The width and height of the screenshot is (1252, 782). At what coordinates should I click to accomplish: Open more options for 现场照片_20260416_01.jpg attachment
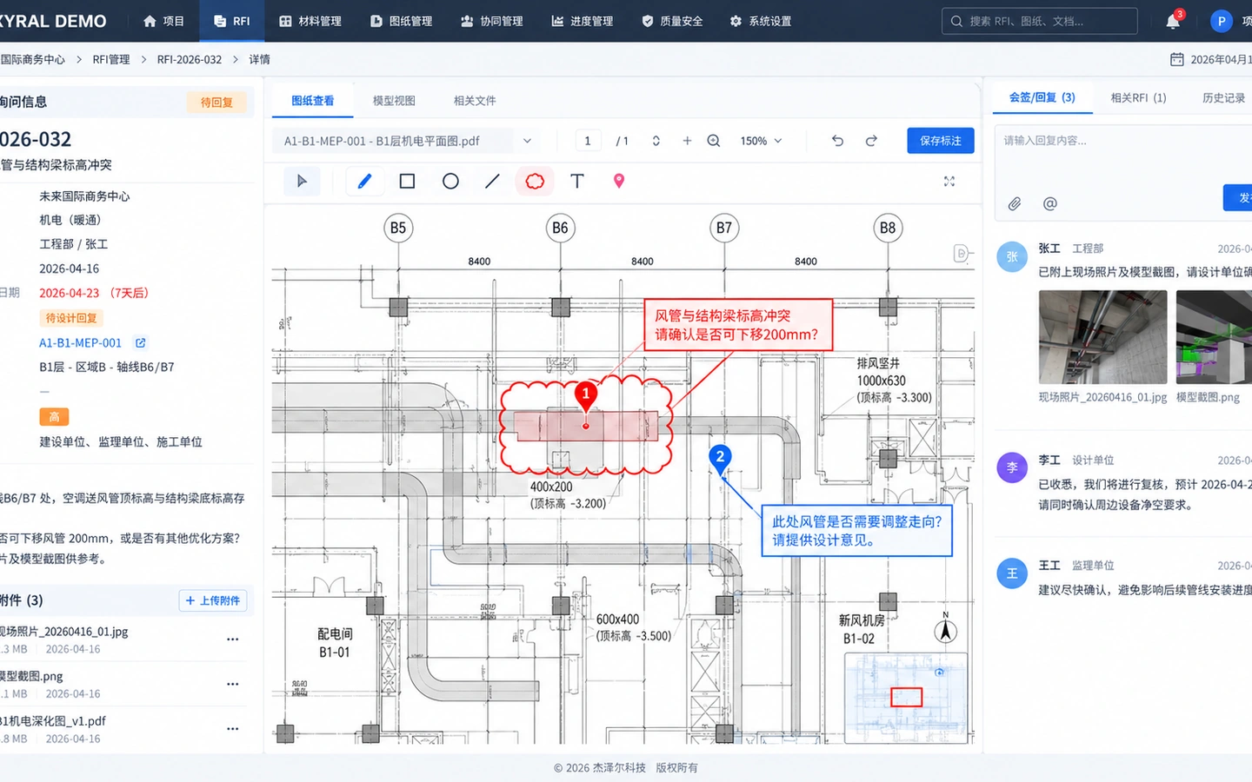[x=232, y=640]
